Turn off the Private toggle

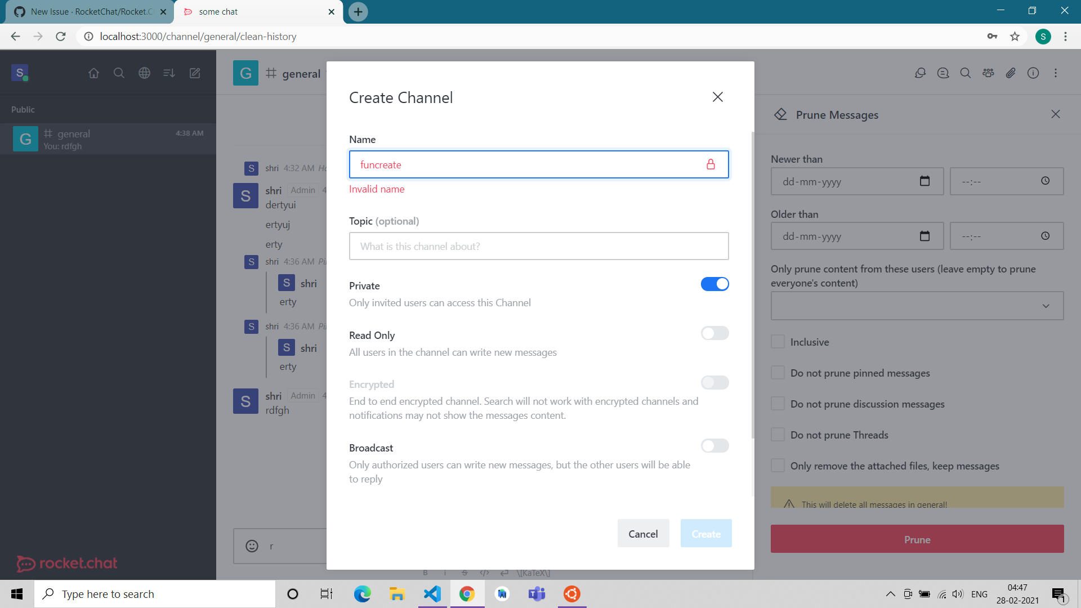click(x=714, y=284)
